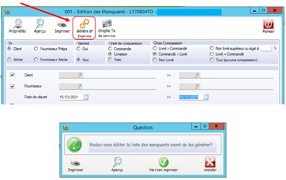Toggle the Fournisseur filter checkbox

coord(12,86)
